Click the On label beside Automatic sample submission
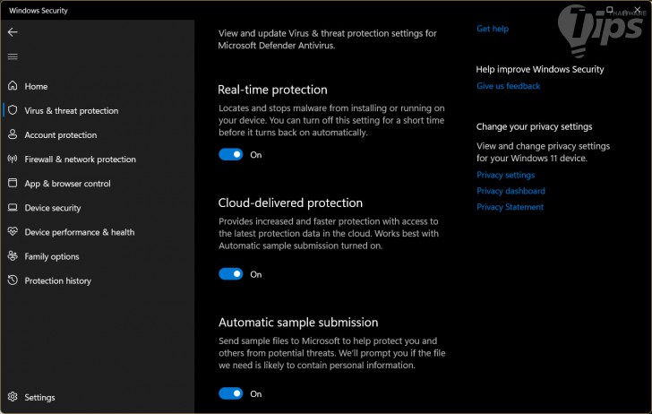The height and width of the screenshot is (414, 652). tap(256, 393)
